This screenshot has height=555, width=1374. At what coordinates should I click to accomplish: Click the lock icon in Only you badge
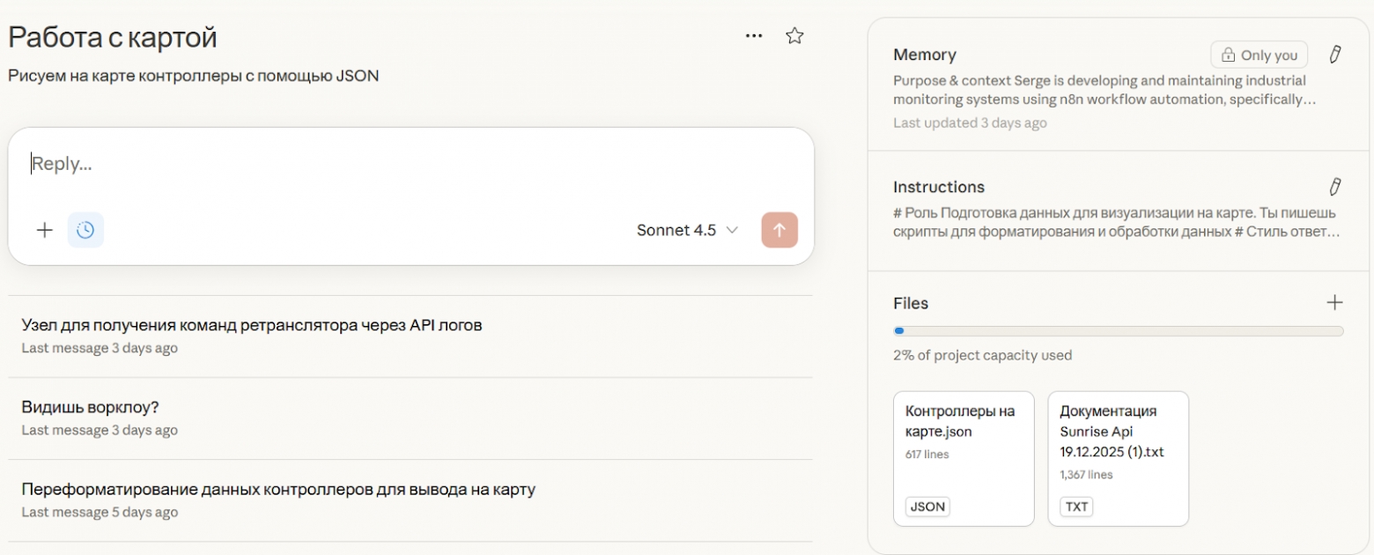coord(1228,55)
